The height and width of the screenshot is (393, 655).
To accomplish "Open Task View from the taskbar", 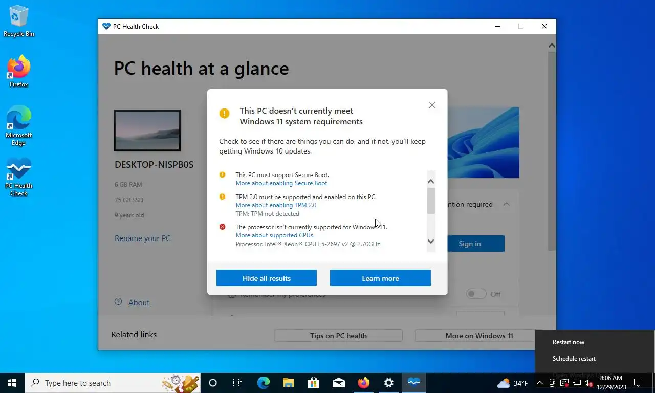I will coord(237,383).
